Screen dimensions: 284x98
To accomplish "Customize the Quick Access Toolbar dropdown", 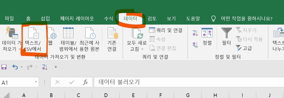I will (56, 67).
